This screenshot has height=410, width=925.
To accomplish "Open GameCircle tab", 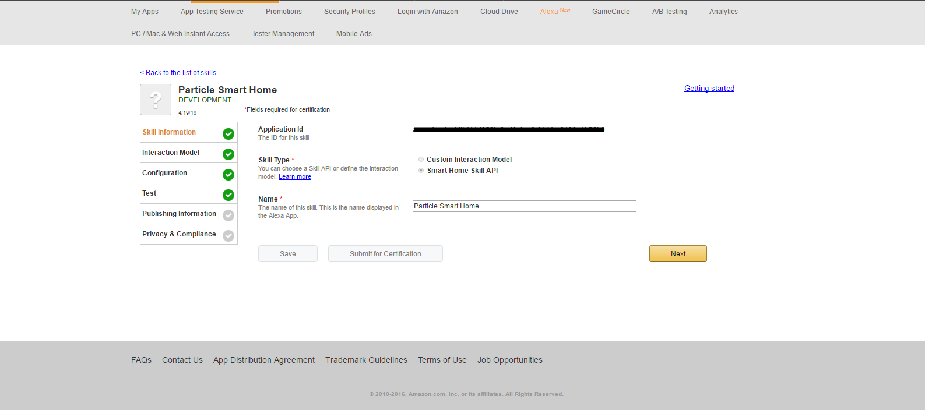I will pos(611,12).
